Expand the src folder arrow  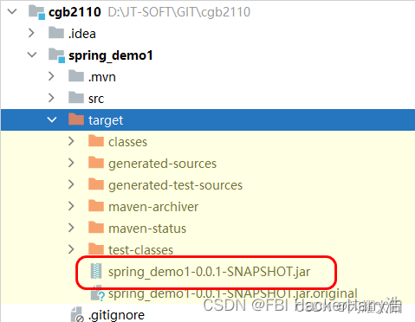pos(51,98)
